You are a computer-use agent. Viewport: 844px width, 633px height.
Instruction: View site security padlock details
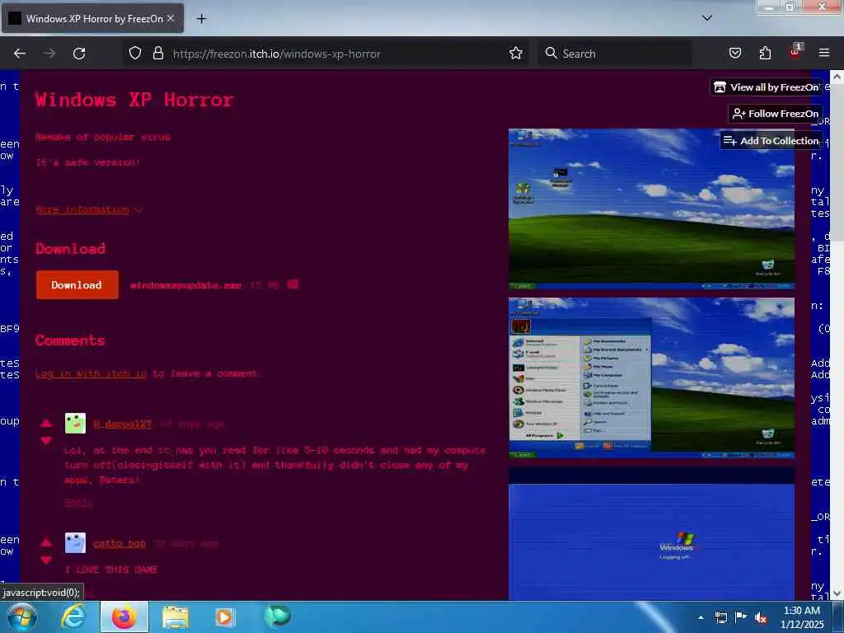click(x=157, y=54)
